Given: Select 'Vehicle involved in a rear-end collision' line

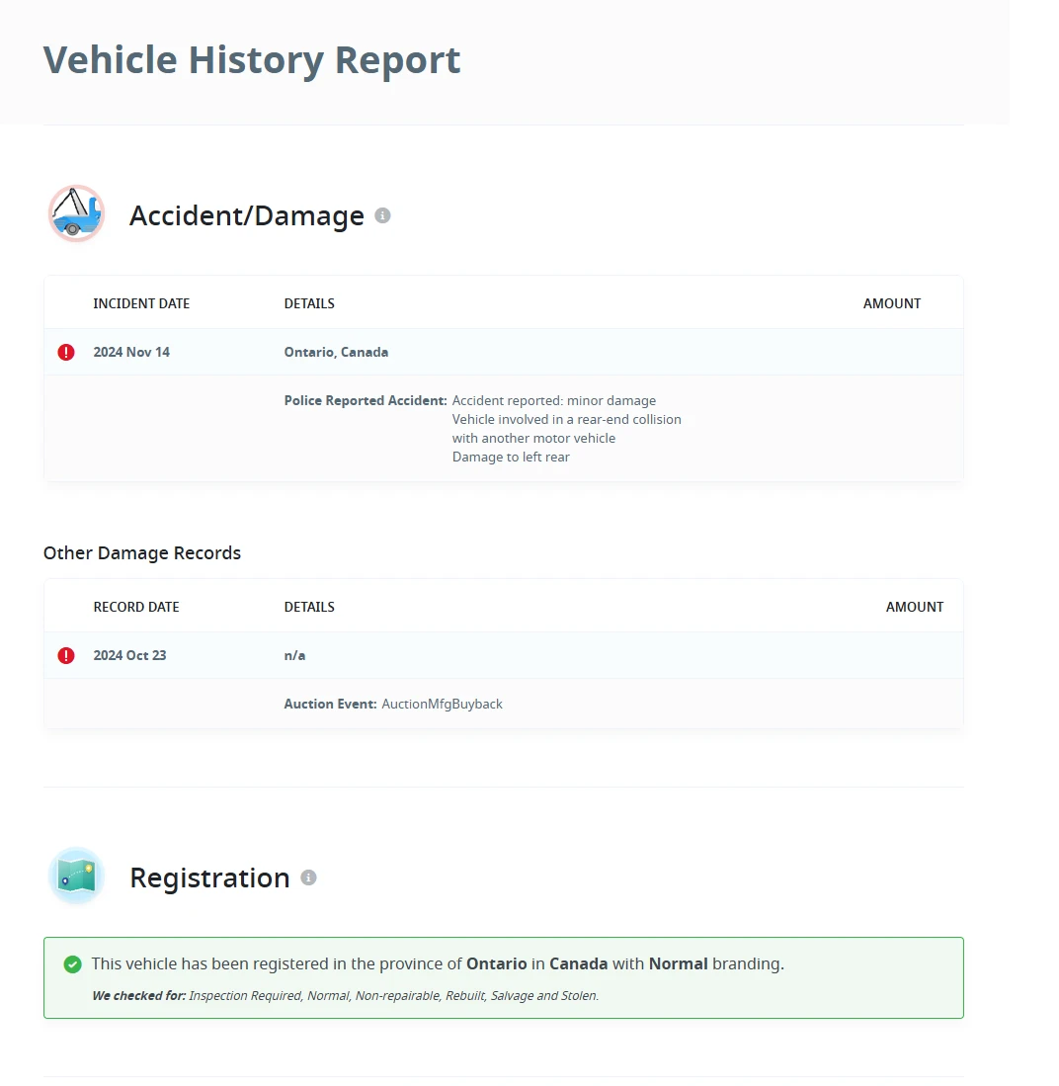Looking at the screenshot, I should pyautogui.click(x=567, y=419).
